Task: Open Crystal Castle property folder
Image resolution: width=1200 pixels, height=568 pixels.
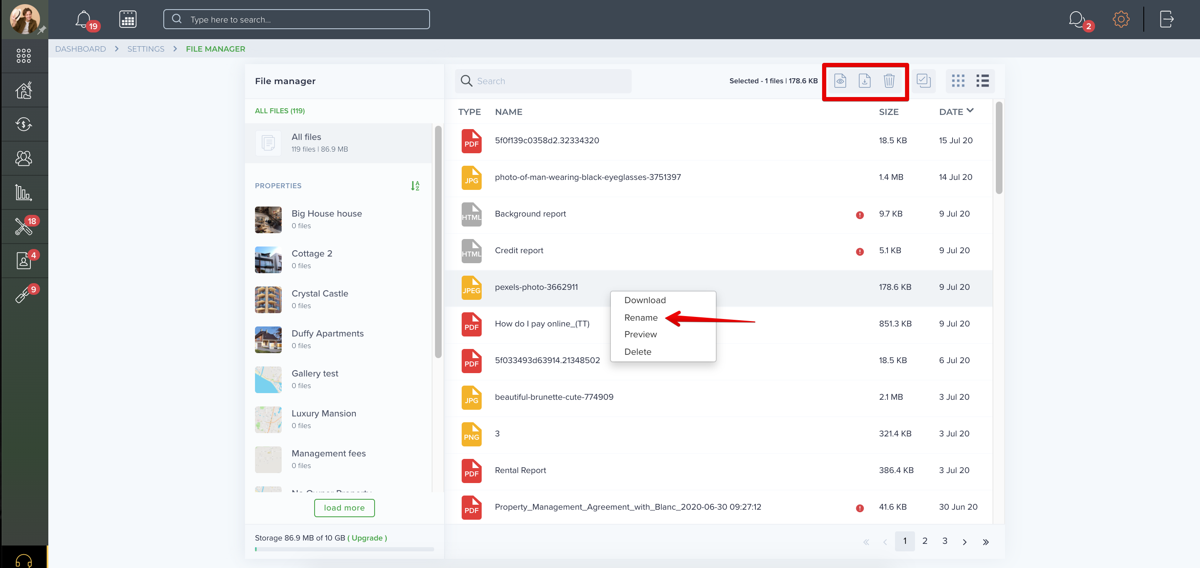Action: point(339,300)
